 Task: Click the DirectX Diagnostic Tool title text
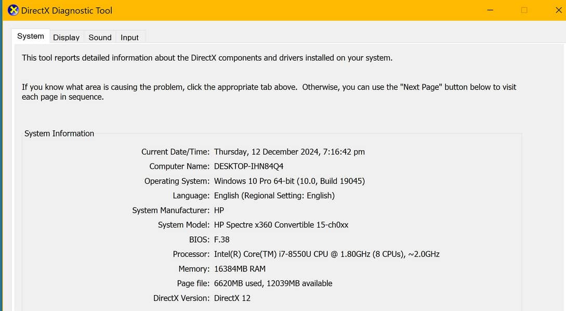[x=67, y=10]
